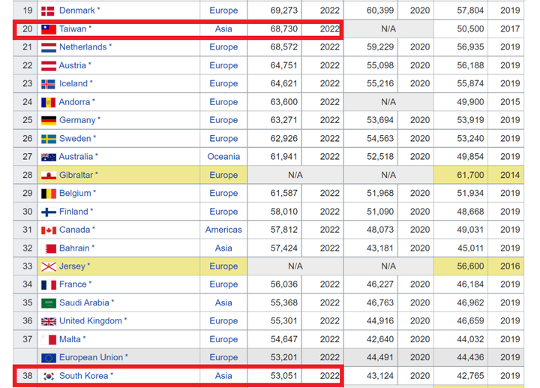Open the Iceland country link

tap(73, 83)
